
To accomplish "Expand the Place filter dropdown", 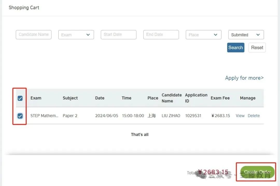I will coord(203,35).
